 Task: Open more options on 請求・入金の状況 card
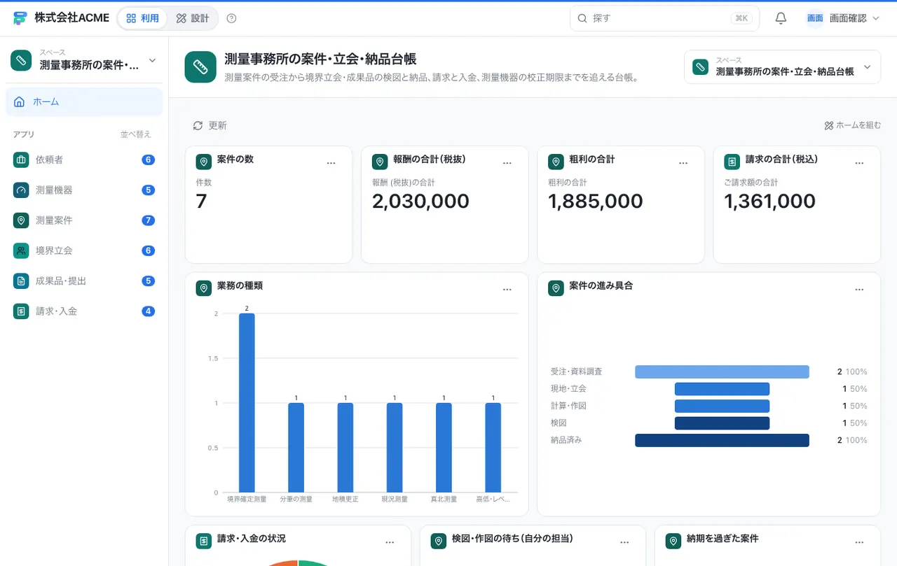pyautogui.click(x=390, y=542)
